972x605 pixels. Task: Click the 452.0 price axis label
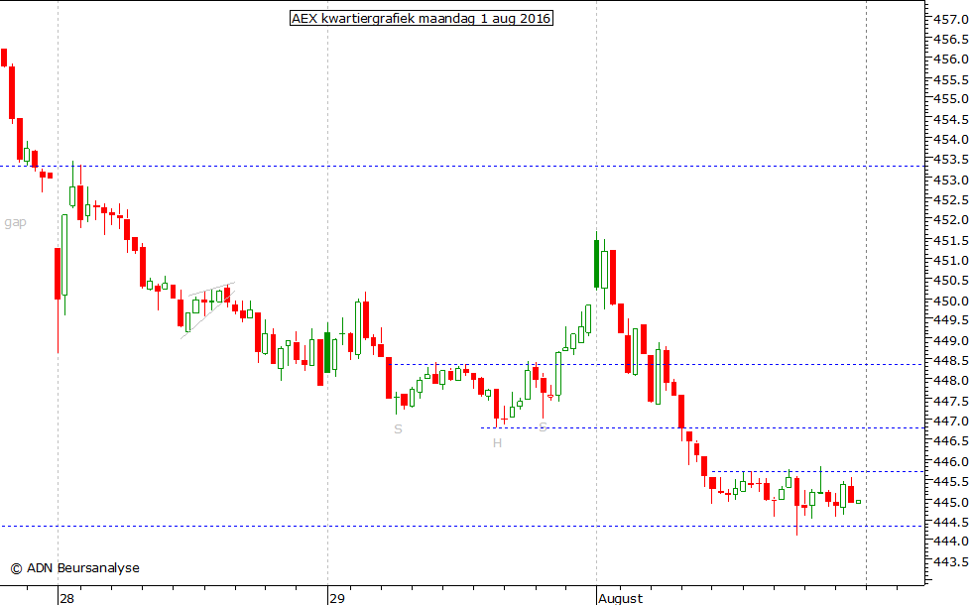click(950, 220)
